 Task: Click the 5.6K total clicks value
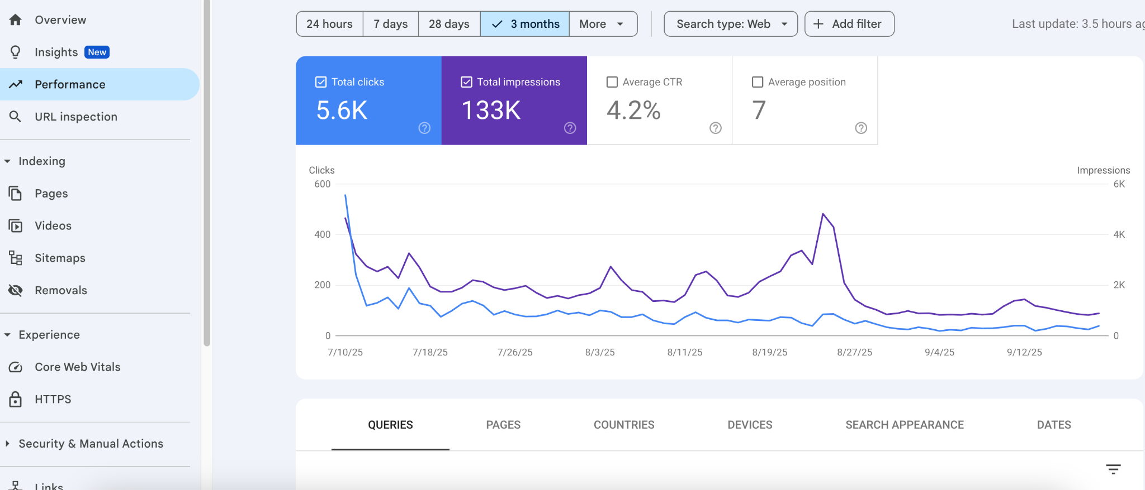[342, 110]
